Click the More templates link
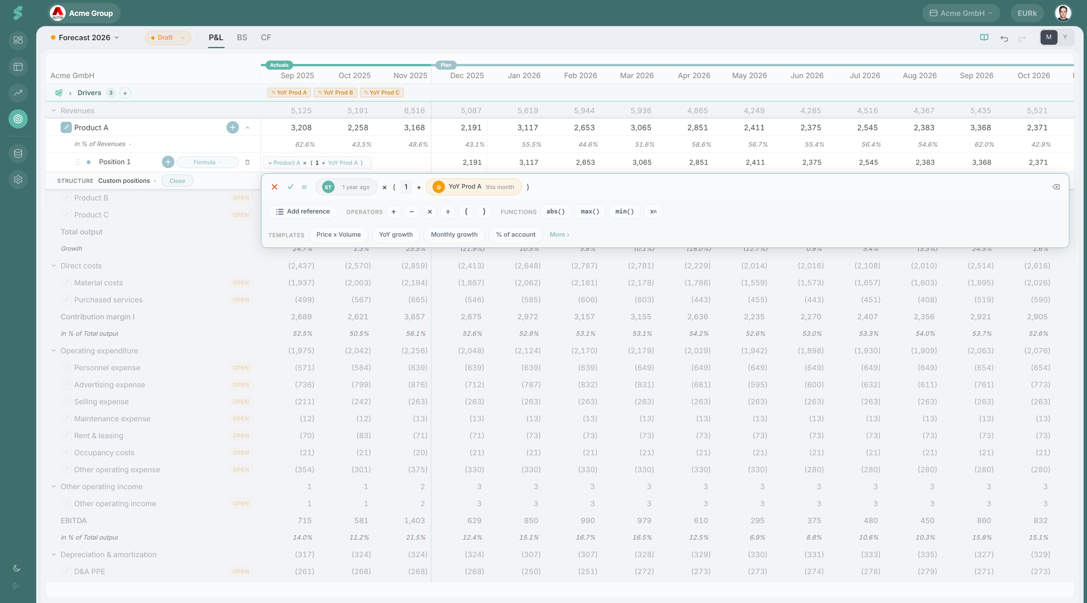This screenshot has height=603, width=1087. tap(559, 235)
